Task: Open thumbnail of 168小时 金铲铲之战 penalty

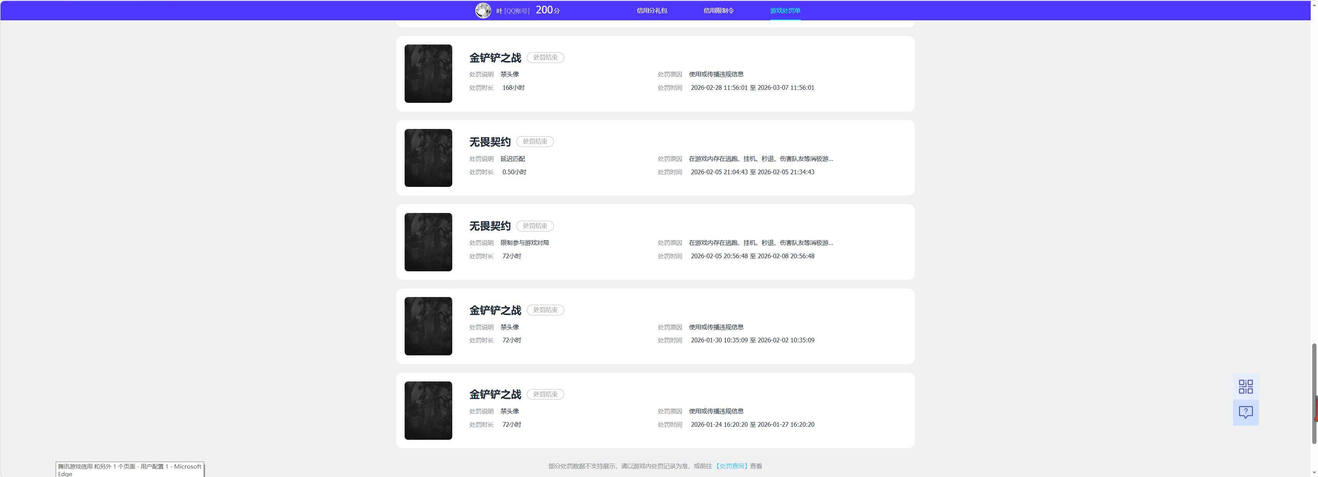Action: tap(428, 74)
